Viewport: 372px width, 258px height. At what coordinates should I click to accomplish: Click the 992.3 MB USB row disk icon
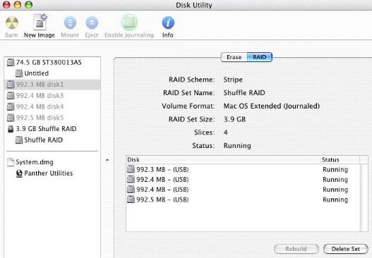coord(131,169)
